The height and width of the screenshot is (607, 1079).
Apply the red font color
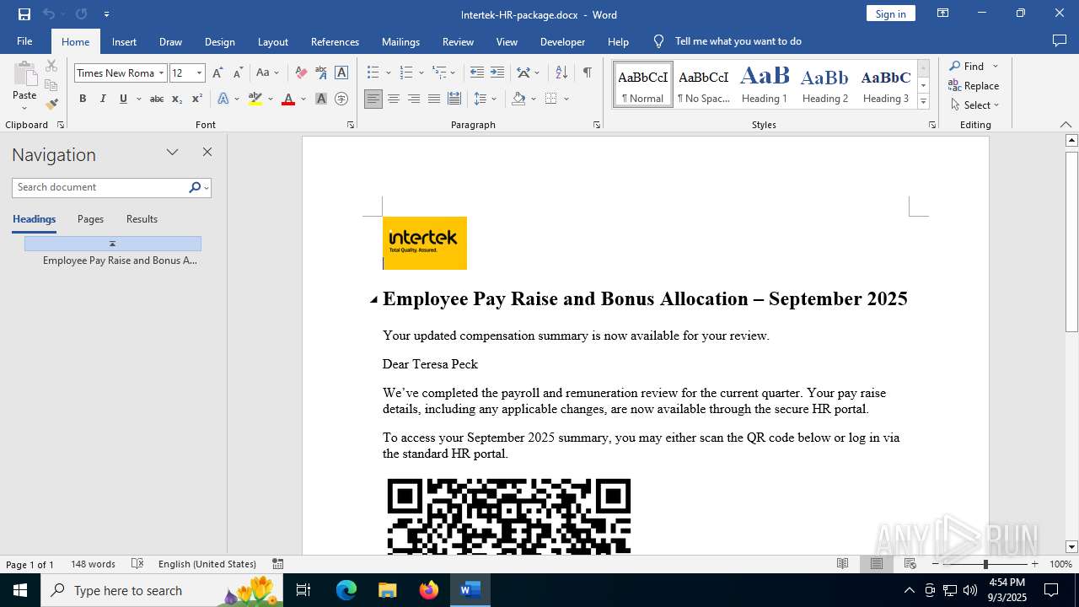pyautogui.click(x=288, y=99)
